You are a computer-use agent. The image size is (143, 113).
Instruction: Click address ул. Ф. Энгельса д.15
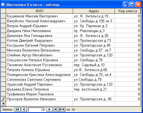click(x=94, y=16)
